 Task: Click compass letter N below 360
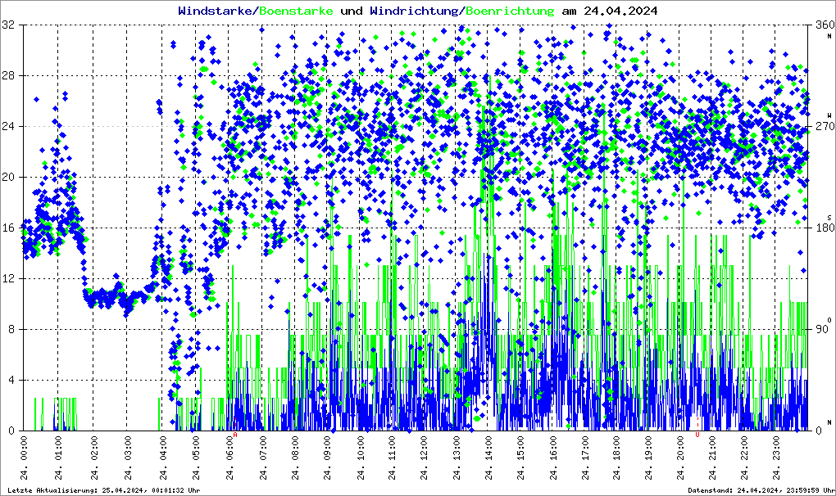click(x=829, y=36)
